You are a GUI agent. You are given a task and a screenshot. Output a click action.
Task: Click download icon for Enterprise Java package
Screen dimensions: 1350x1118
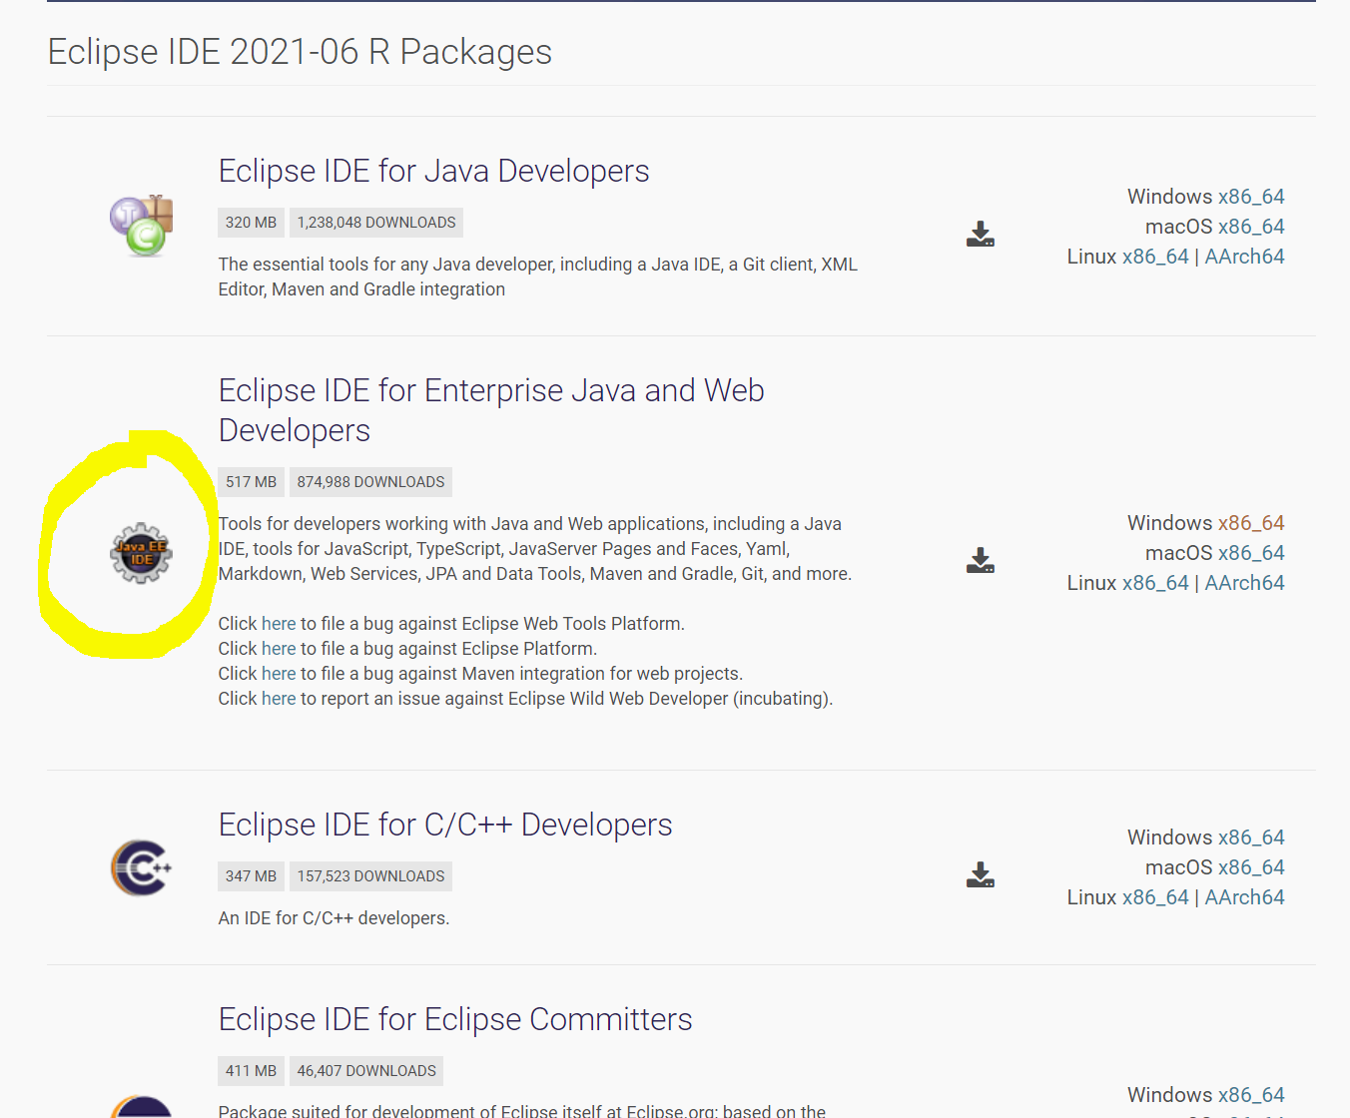981,561
